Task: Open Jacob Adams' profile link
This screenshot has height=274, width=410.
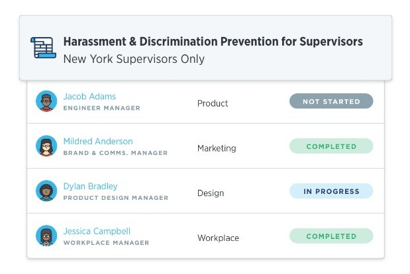Action: tap(89, 97)
